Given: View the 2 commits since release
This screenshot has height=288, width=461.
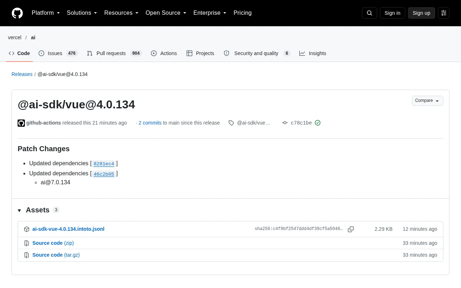Looking at the screenshot, I should click(150, 123).
